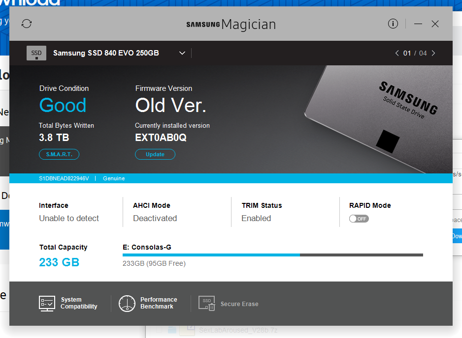Click the E: Consolas-G volume label
The width and height of the screenshot is (462, 338).
pyautogui.click(x=147, y=247)
